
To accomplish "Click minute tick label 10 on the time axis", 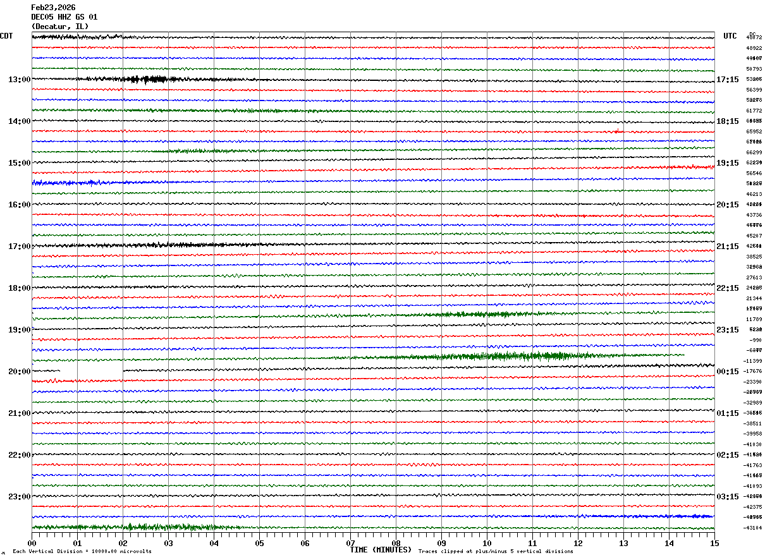I will pos(487,543).
